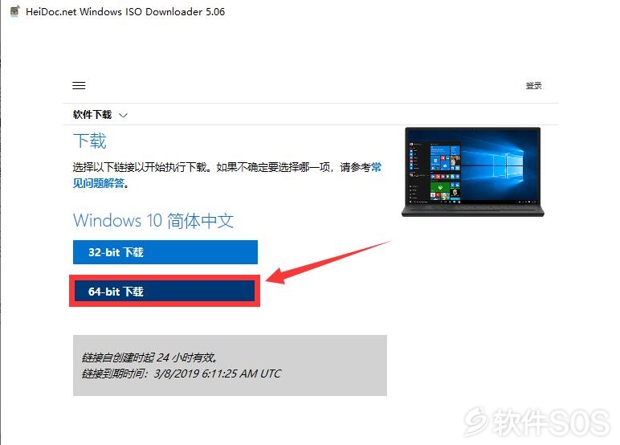Start the 32-bit 下载 download
The width and height of the screenshot is (620, 445).
tap(165, 252)
